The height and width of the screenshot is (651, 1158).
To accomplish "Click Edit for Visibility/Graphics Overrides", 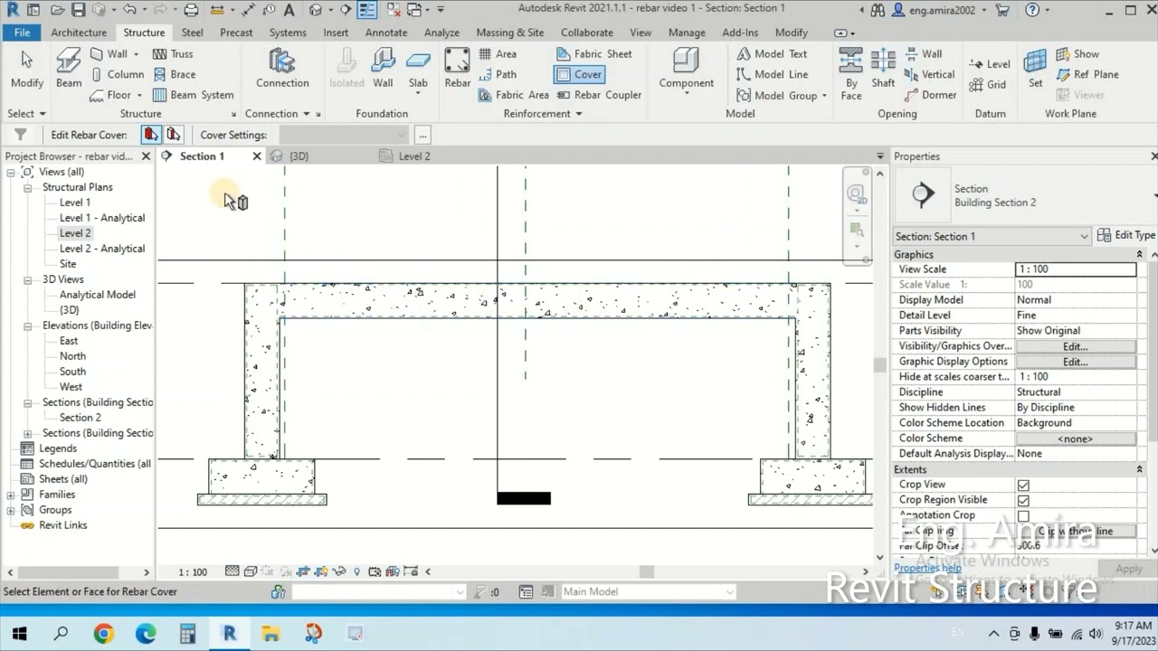I will pyautogui.click(x=1075, y=346).
